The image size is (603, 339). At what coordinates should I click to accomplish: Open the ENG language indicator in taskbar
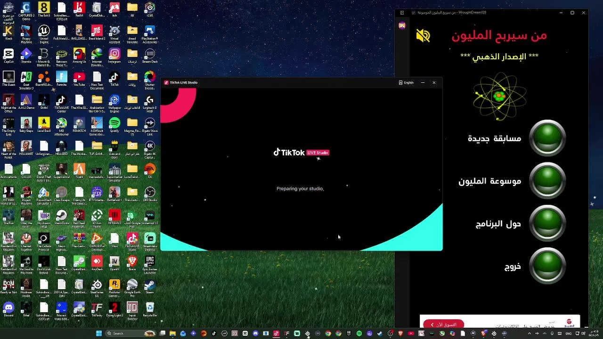(x=568, y=333)
